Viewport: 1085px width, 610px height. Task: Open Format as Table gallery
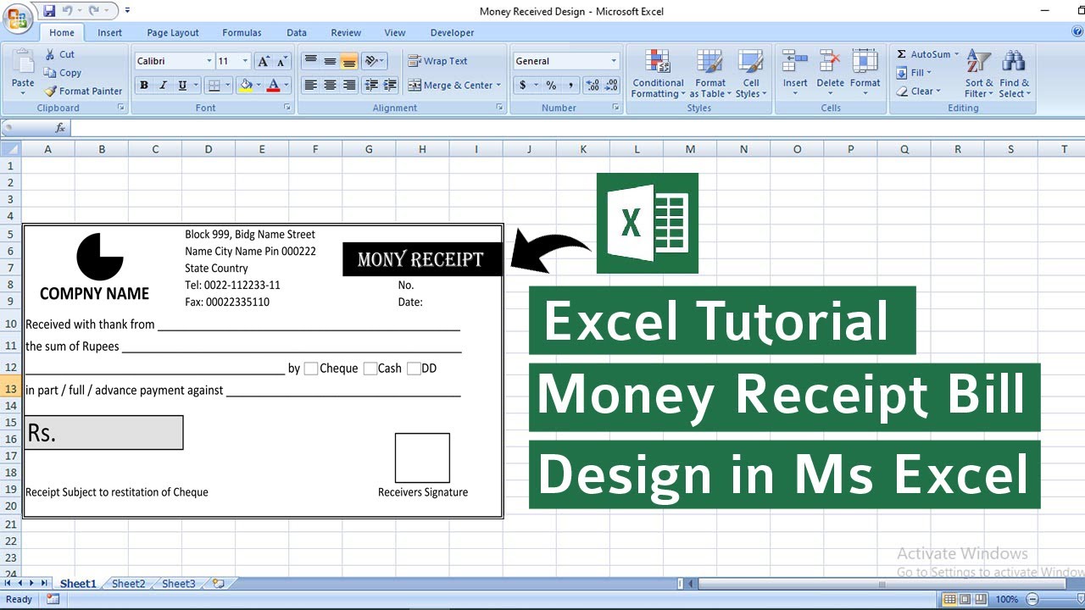pos(709,73)
